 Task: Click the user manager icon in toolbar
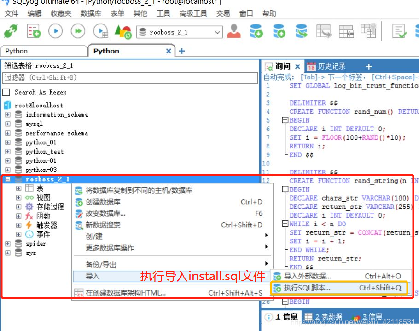tap(234, 31)
